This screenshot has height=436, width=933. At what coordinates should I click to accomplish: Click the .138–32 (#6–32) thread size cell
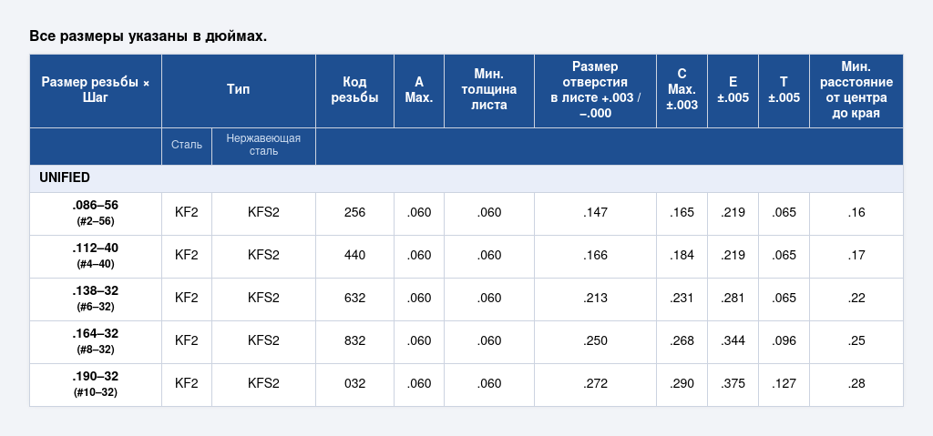click(x=95, y=299)
